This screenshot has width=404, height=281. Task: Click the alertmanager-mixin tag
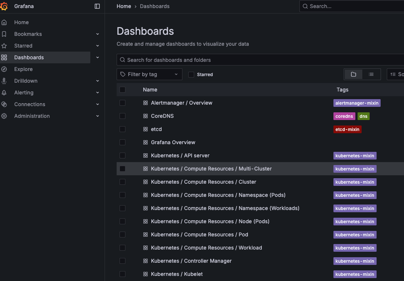pyautogui.click(x=357, y=103)
